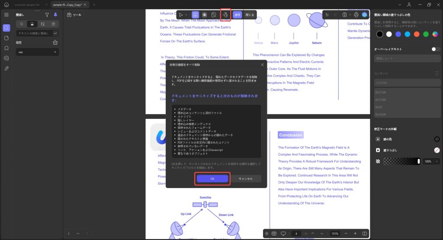The image size is (443, 240).
Task: Select the arrow pointer tool
Action: 181,15
